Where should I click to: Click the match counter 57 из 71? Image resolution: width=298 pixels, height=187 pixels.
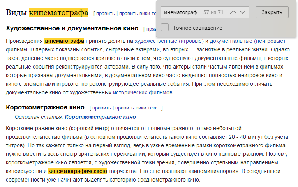(213, 12)
